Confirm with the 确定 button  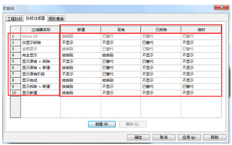point(138,137)
